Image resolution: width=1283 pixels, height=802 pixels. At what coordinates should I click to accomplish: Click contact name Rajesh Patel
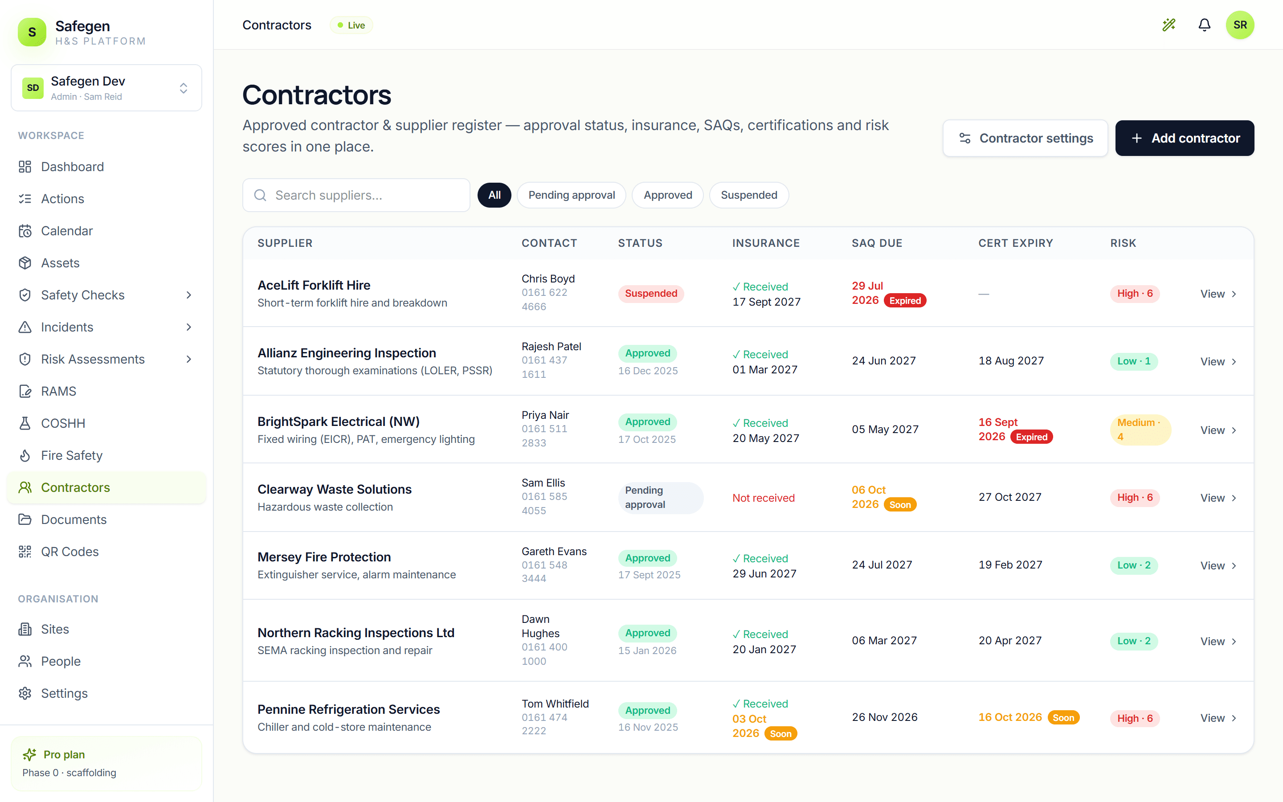pos(552,346)
